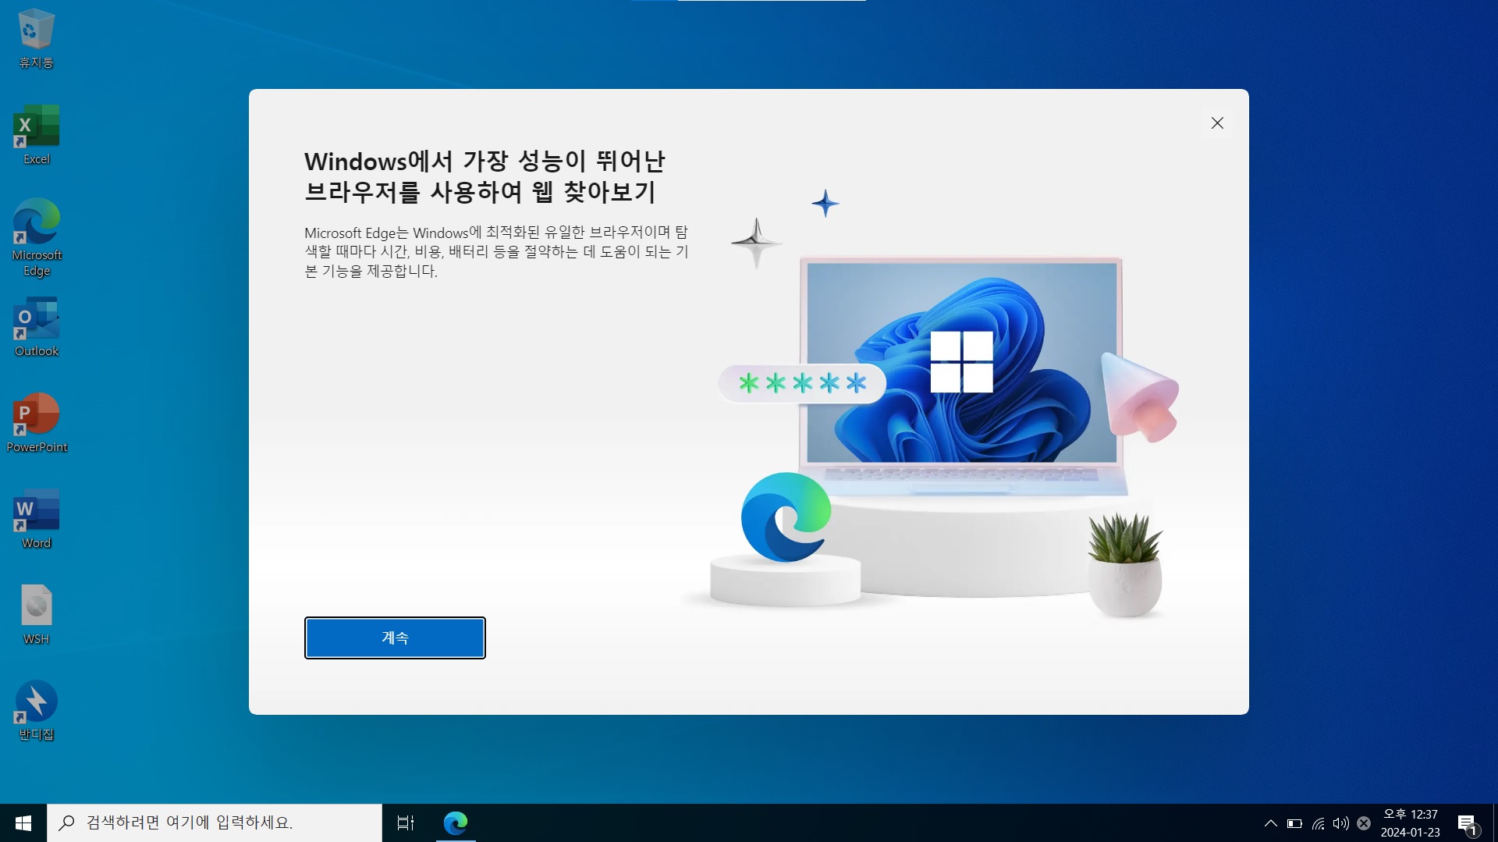Close the Edge welcome dialog
1498x842 pixels.
[x=1217, y=123]
